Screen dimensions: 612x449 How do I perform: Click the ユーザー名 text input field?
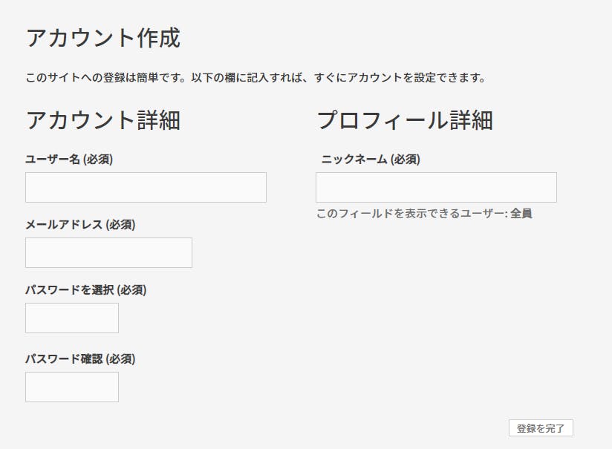pyautogui.click(x=146, y=187)
